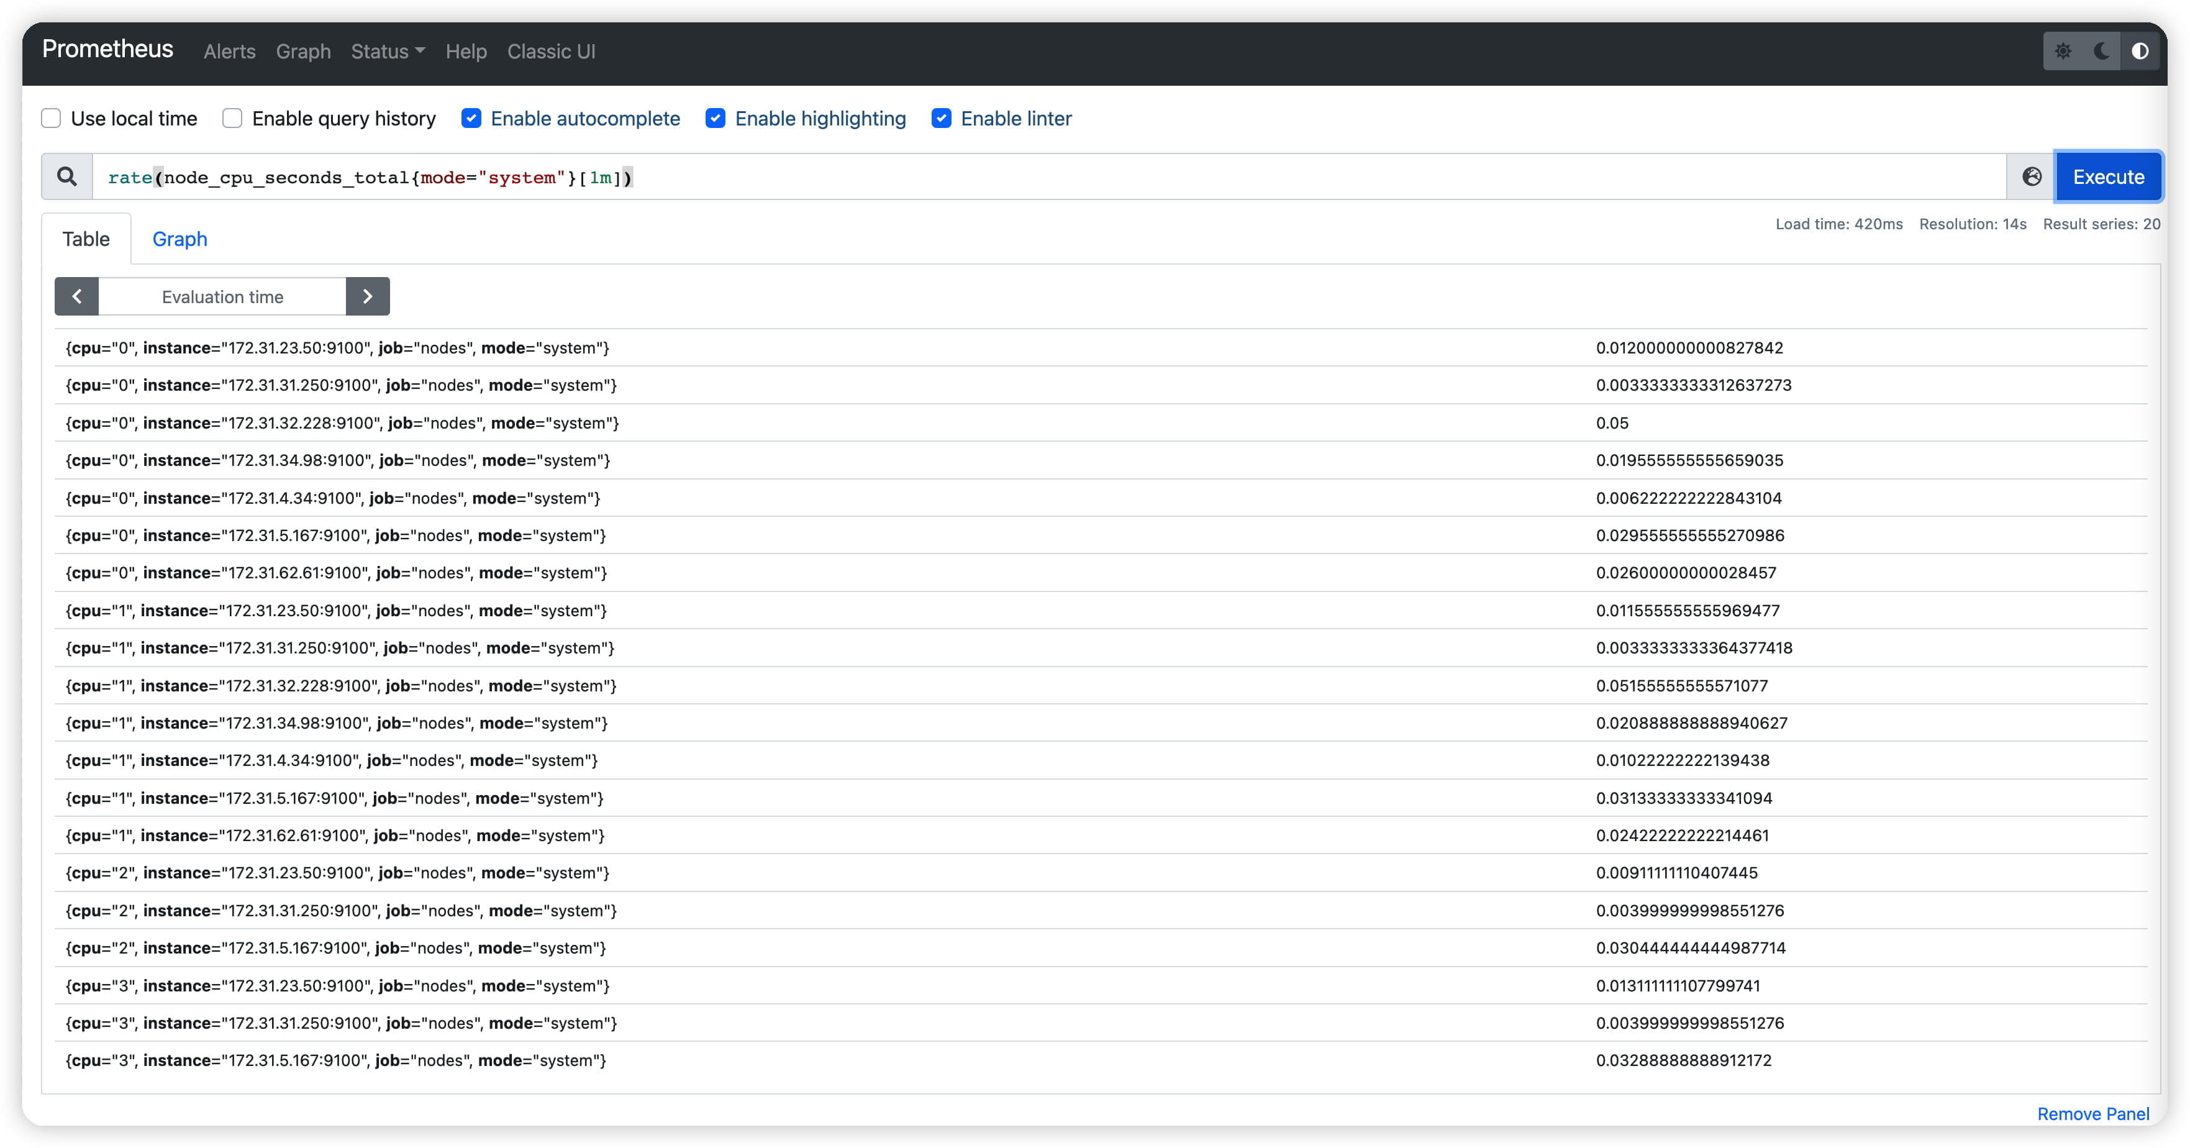Disable the Enable highlighting checkbox
The height and width of the screenshot is (1148, 2190).
coord(715,118)
